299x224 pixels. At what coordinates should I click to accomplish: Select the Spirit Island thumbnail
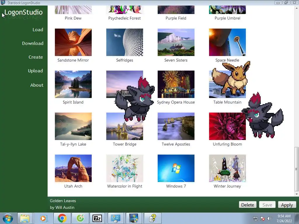tap(73, 84)
